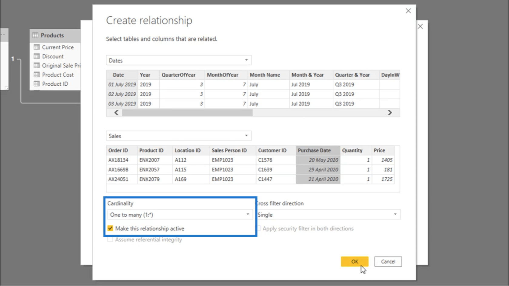Click the 03 July 2019 date cell
Screen dimensions: 509x286
pos(122,104)
